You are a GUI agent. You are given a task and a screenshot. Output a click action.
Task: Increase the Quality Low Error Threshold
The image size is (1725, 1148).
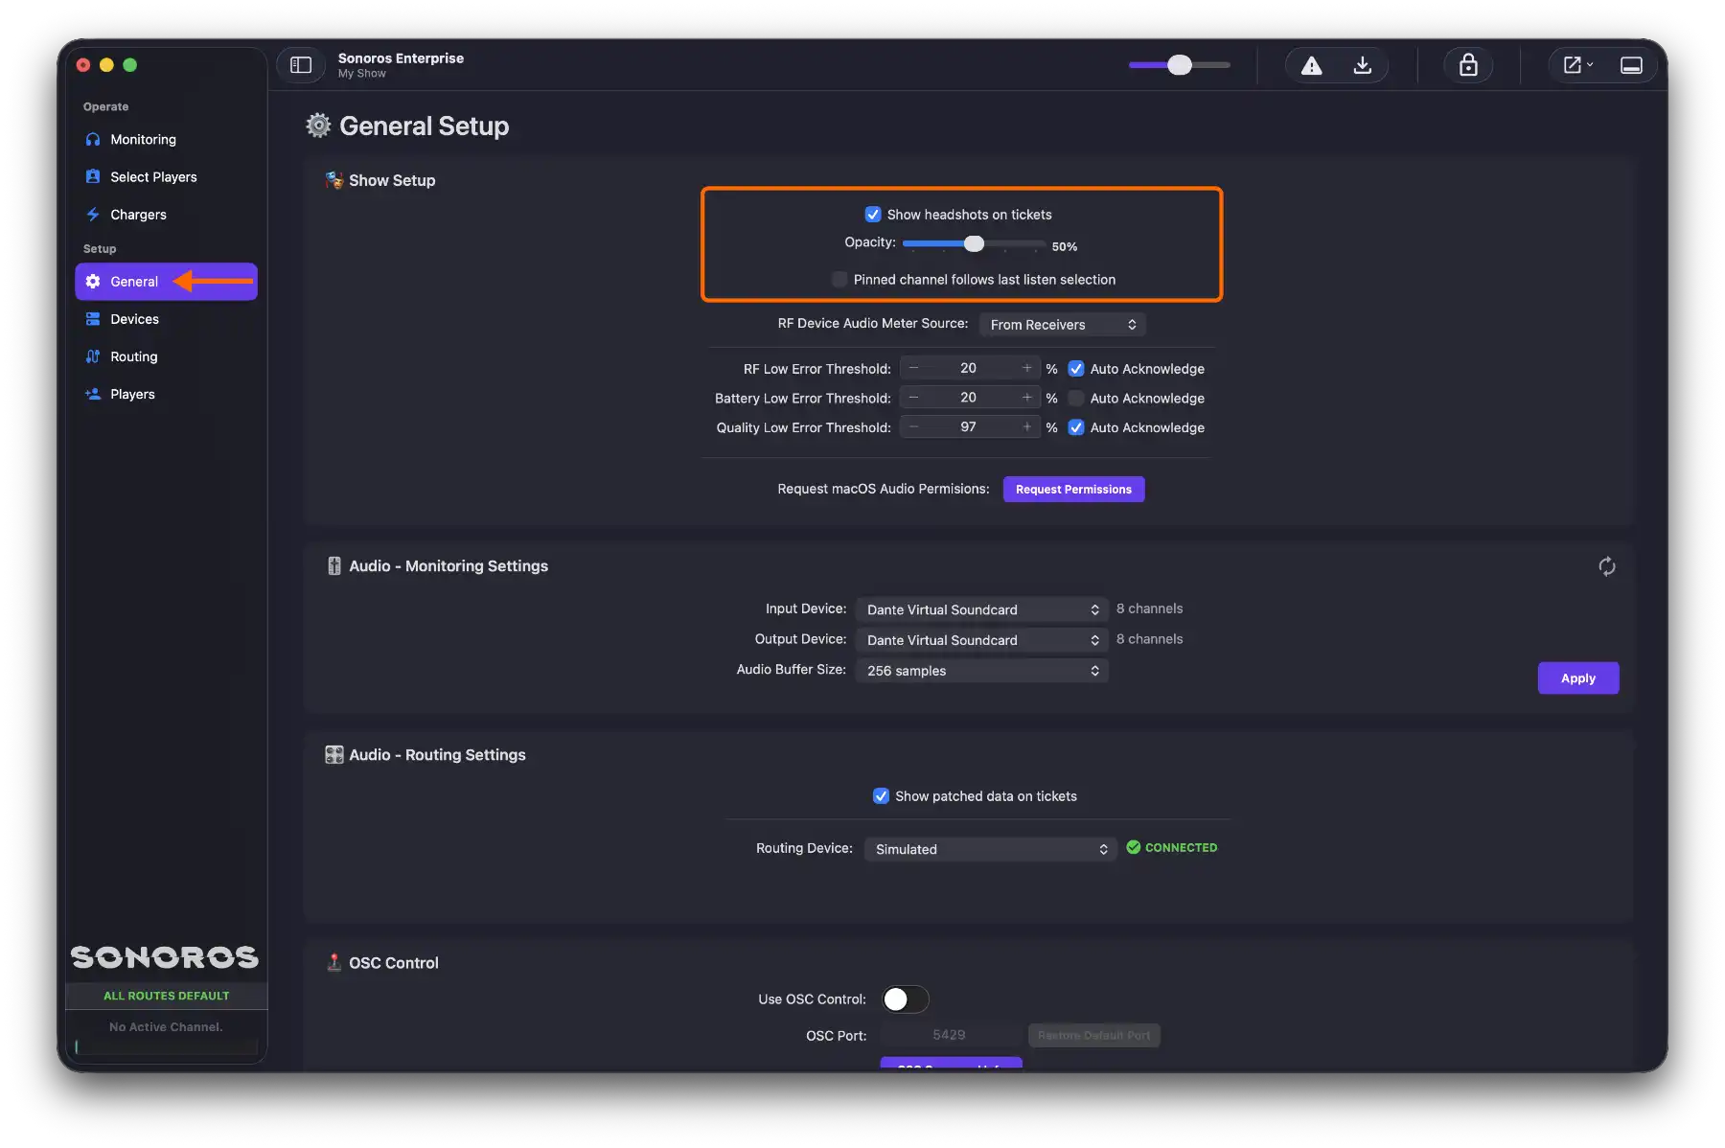(x=1026, y=427)
